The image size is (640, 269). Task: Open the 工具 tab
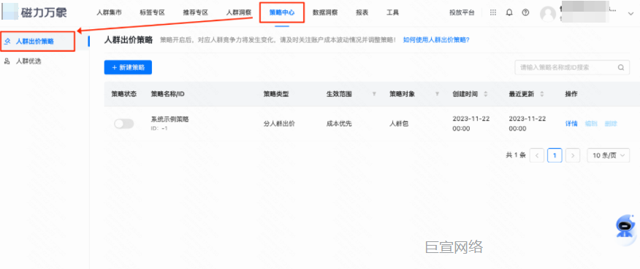coord(392,12)
